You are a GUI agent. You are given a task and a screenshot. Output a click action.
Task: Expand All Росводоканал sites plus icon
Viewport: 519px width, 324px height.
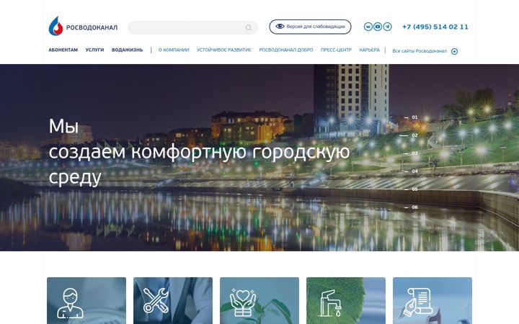pyautogui.click(x=454, y=51)
